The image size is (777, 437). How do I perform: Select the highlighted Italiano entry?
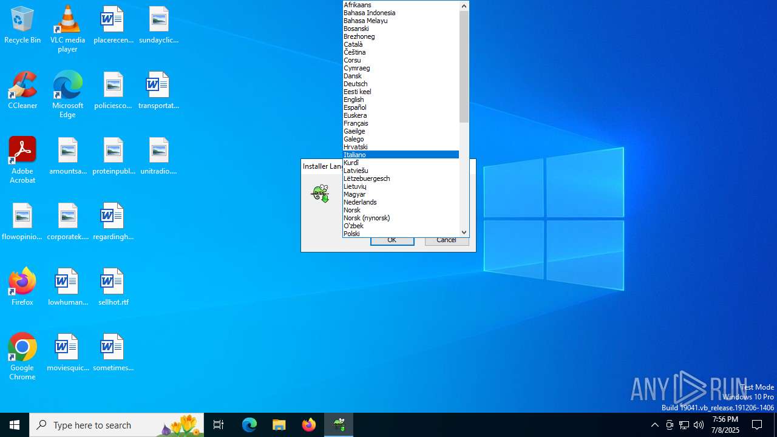[401, 155]
